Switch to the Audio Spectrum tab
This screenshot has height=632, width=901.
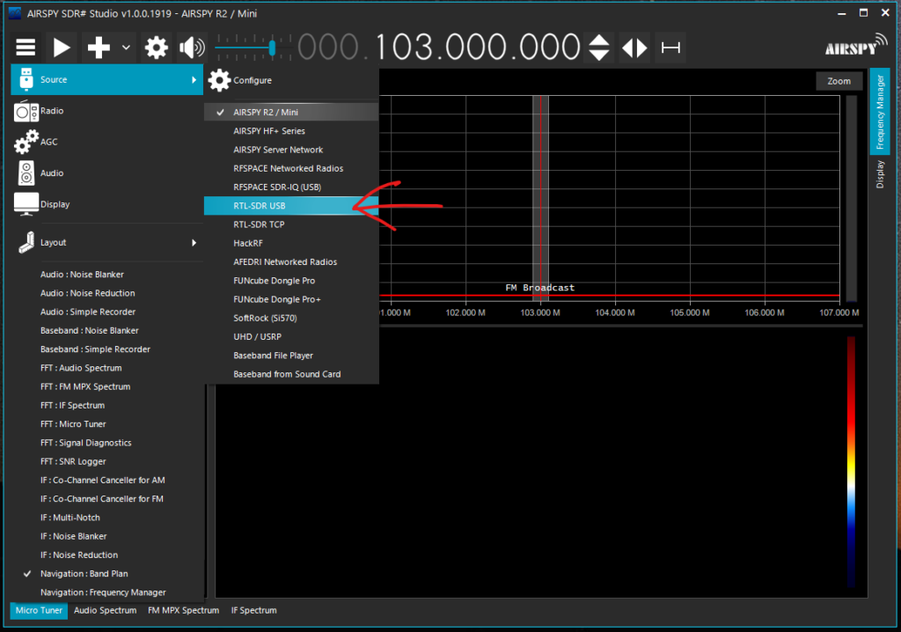[x=105, y=610]
